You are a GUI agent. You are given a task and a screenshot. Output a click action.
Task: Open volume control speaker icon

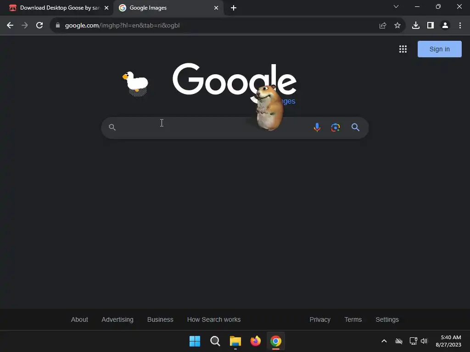click(x=424, y=341)
